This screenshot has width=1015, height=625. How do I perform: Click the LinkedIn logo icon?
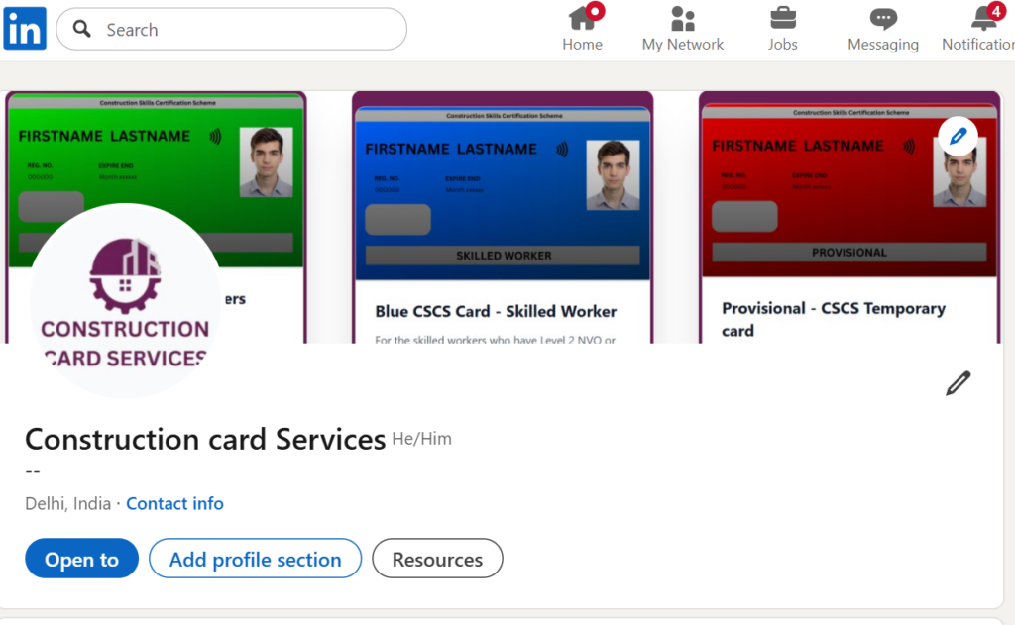click(x=25, y=28)
